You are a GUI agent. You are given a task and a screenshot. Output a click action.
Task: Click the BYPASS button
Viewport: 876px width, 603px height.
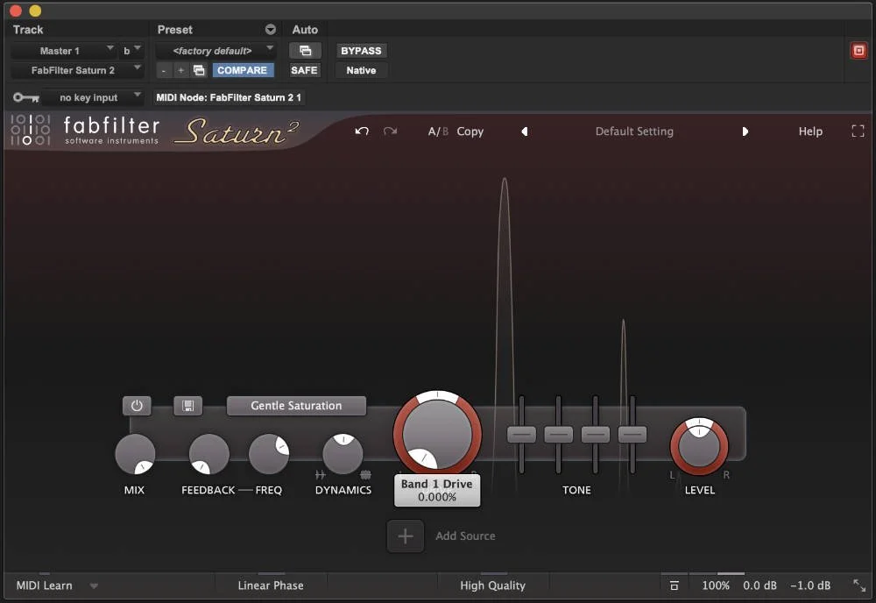[x=361, y=51]
